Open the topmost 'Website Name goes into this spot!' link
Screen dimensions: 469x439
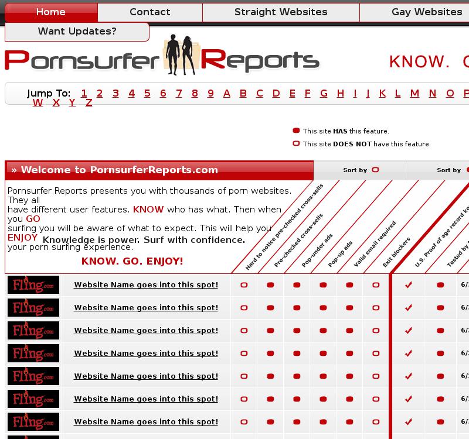coord(146,285)
